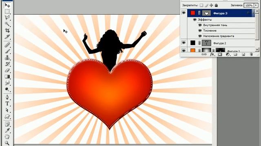Image resolution: width=261 pixels, height=146 pixels.
Task: Toggle lock position
Action: (211, 5)
